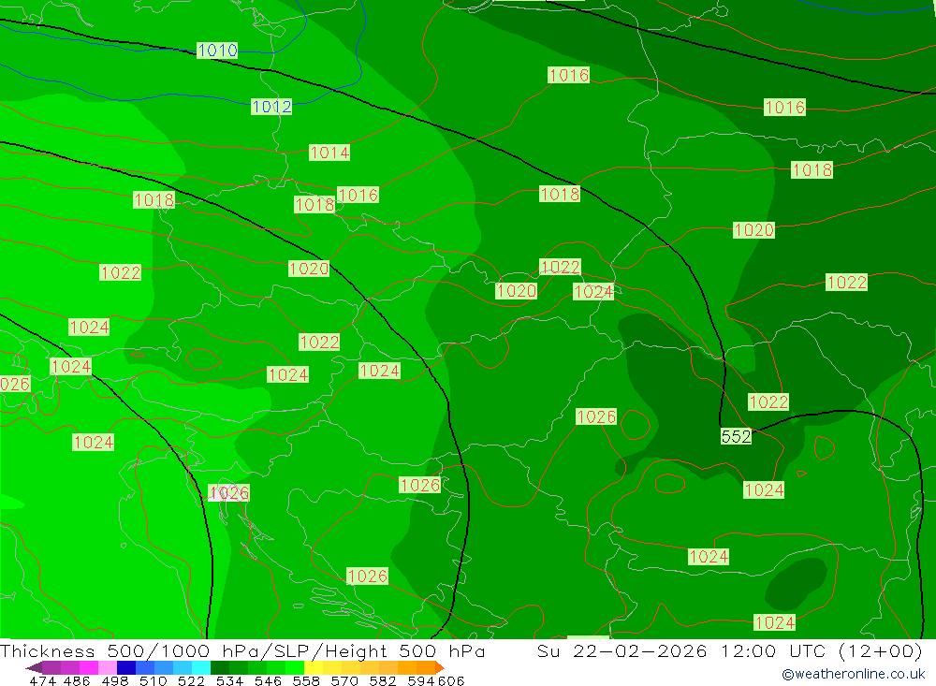936x686 pixels.
Task: Click the map title 'Thickness 500/1000 hPa/SLP/Height 500 hPa'
Action: click(242, 650)
